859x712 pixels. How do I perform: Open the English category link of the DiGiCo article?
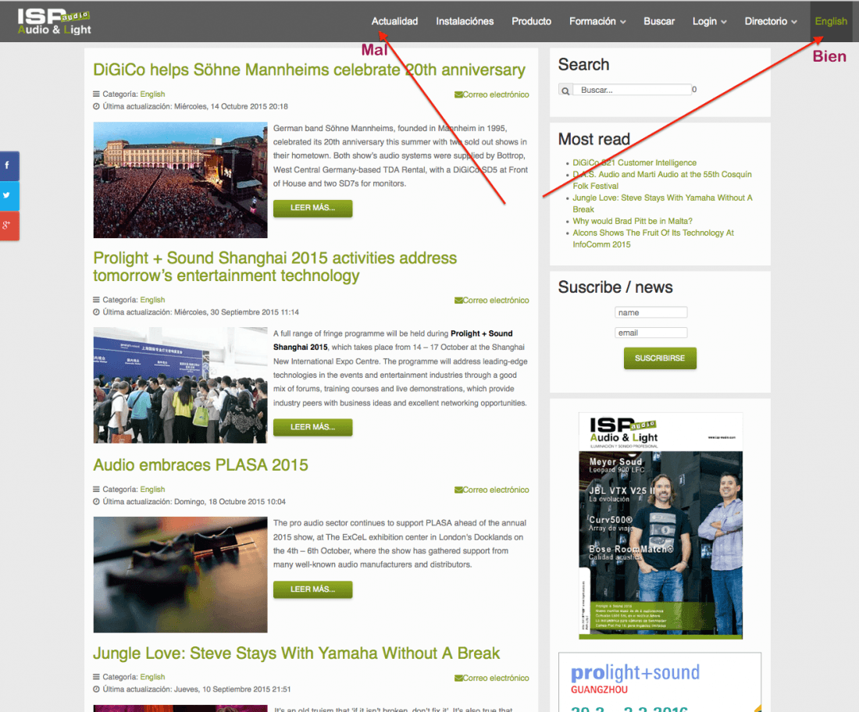[152, 94]
